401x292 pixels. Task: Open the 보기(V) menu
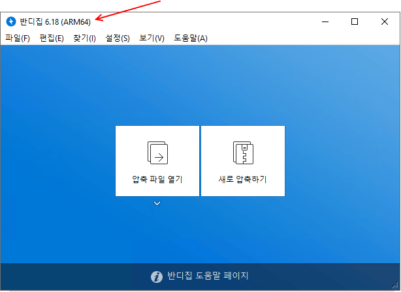pos(152,38)
